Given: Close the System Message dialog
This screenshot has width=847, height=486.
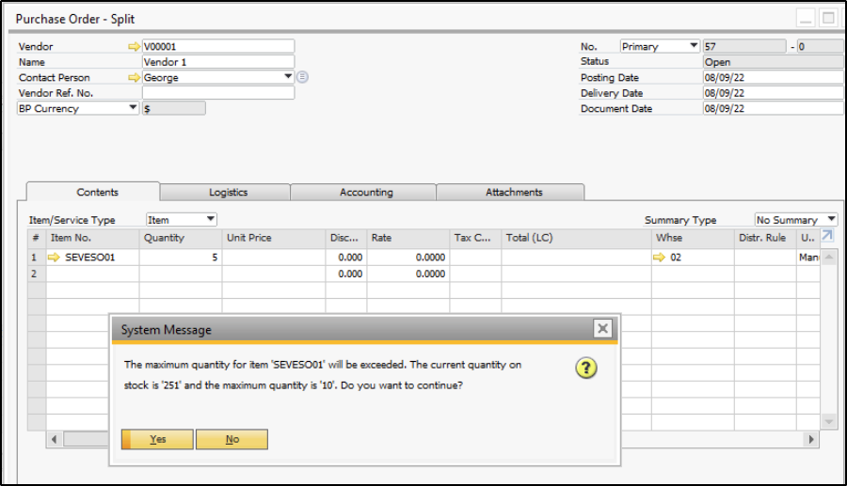Looking at the screenshot, I should [x=602, y=328].
